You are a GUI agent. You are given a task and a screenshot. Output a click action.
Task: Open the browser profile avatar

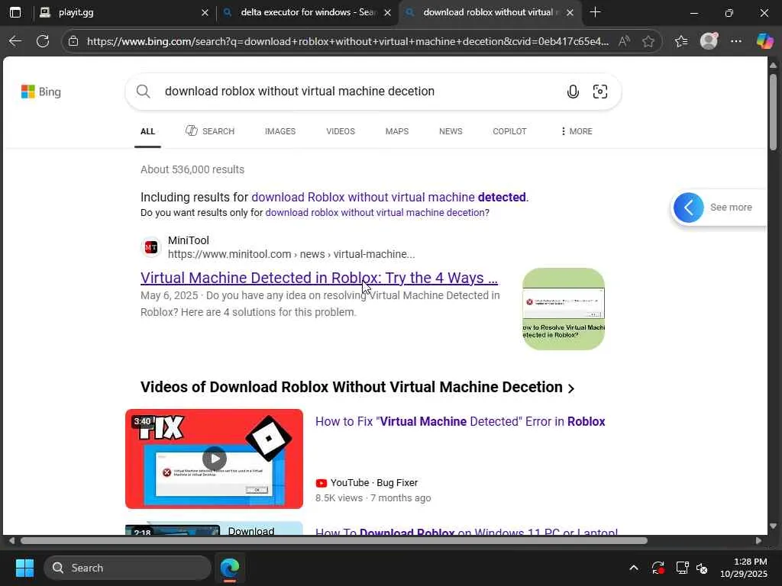(709, 41)
